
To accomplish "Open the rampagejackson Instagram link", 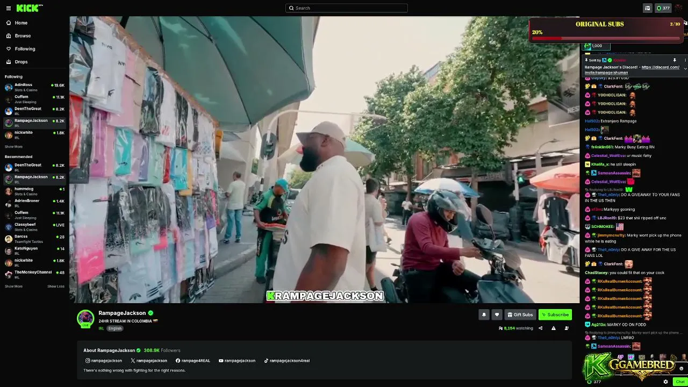I will point(104,361).
